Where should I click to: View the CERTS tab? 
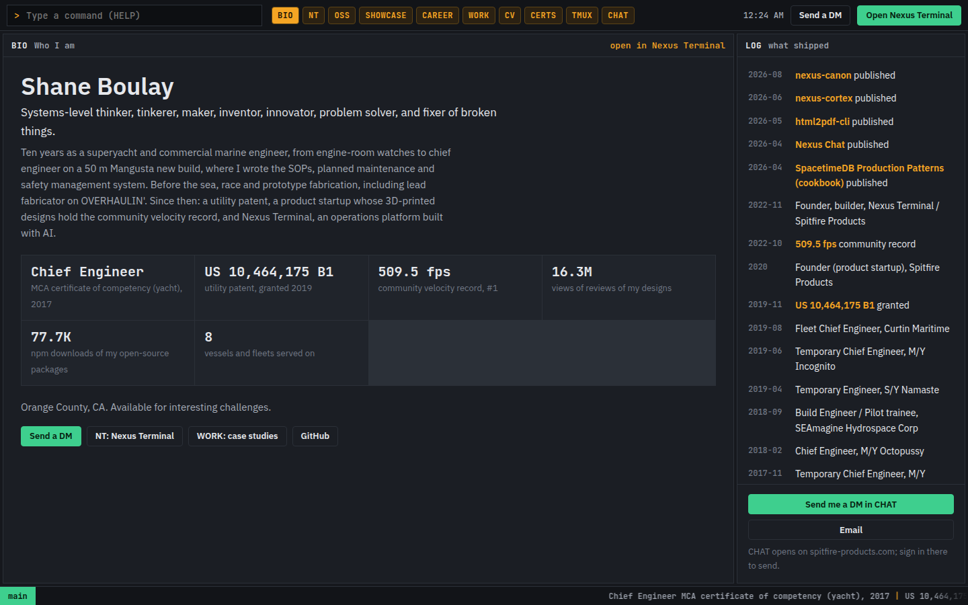[543, 15]
